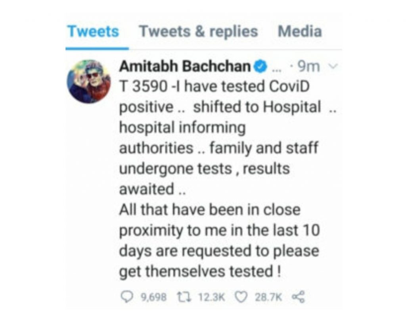Retweet using the retweet arrows icon
Viewport: 406px width, 319px height.
184,297
